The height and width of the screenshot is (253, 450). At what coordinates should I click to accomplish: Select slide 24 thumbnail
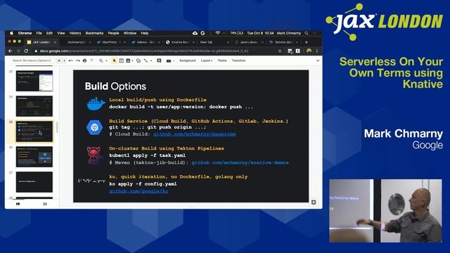tap(34, 106)
